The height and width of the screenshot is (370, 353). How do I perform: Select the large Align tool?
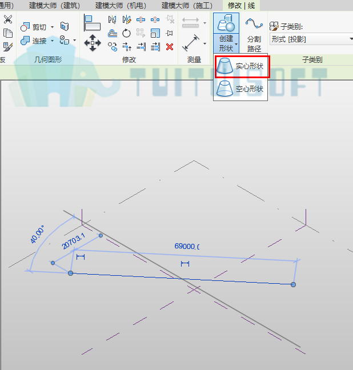[x=93, y=23]
